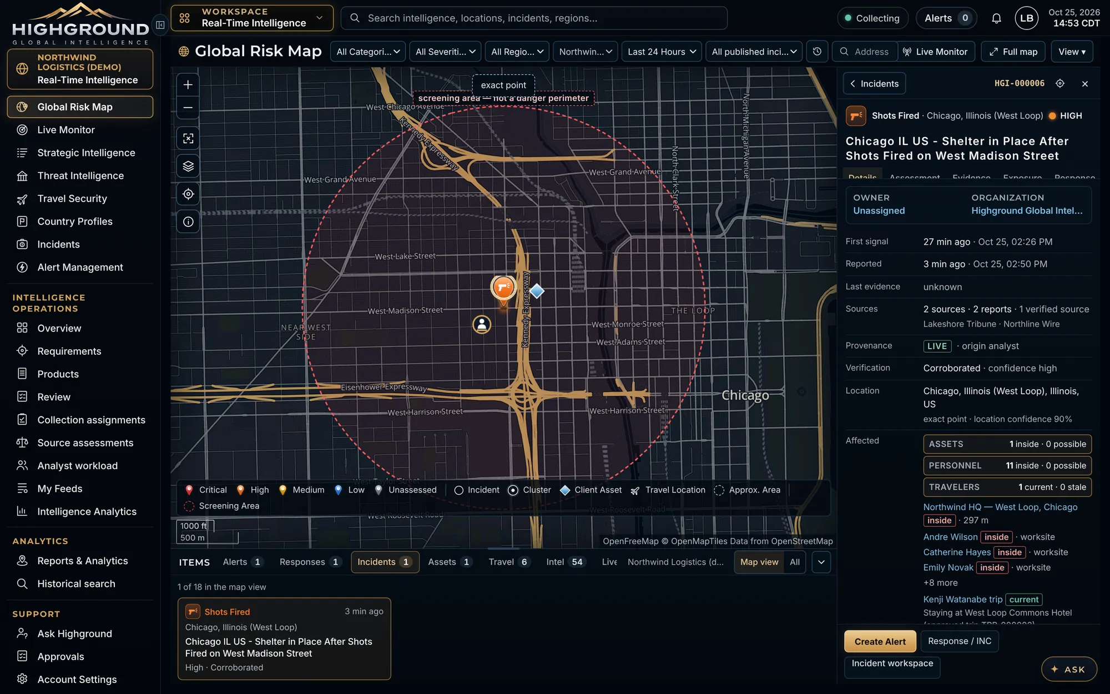
Task: Click the Create Alert button
Action: pyautogui.click(x=880, y=641)
